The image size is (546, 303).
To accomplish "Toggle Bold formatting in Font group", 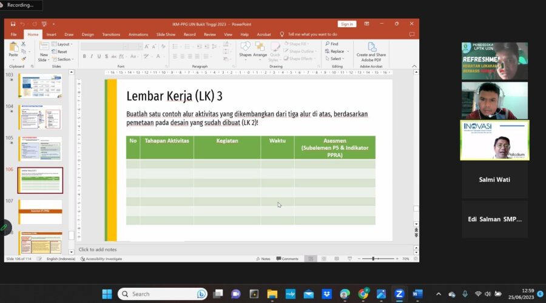I will 84,56.
